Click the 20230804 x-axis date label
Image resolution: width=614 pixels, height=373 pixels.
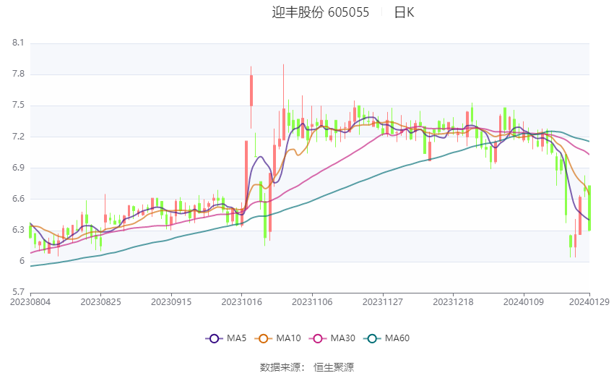30,302
